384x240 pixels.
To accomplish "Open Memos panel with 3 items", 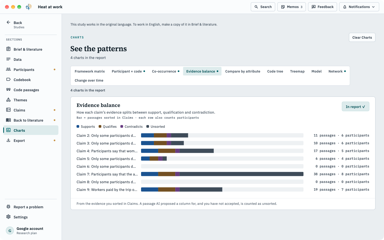I will click(x=291, y=7).
